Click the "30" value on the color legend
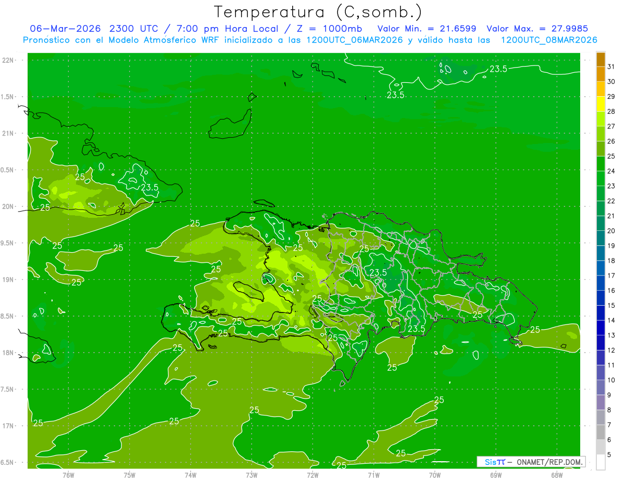 [x=611, y=82]
